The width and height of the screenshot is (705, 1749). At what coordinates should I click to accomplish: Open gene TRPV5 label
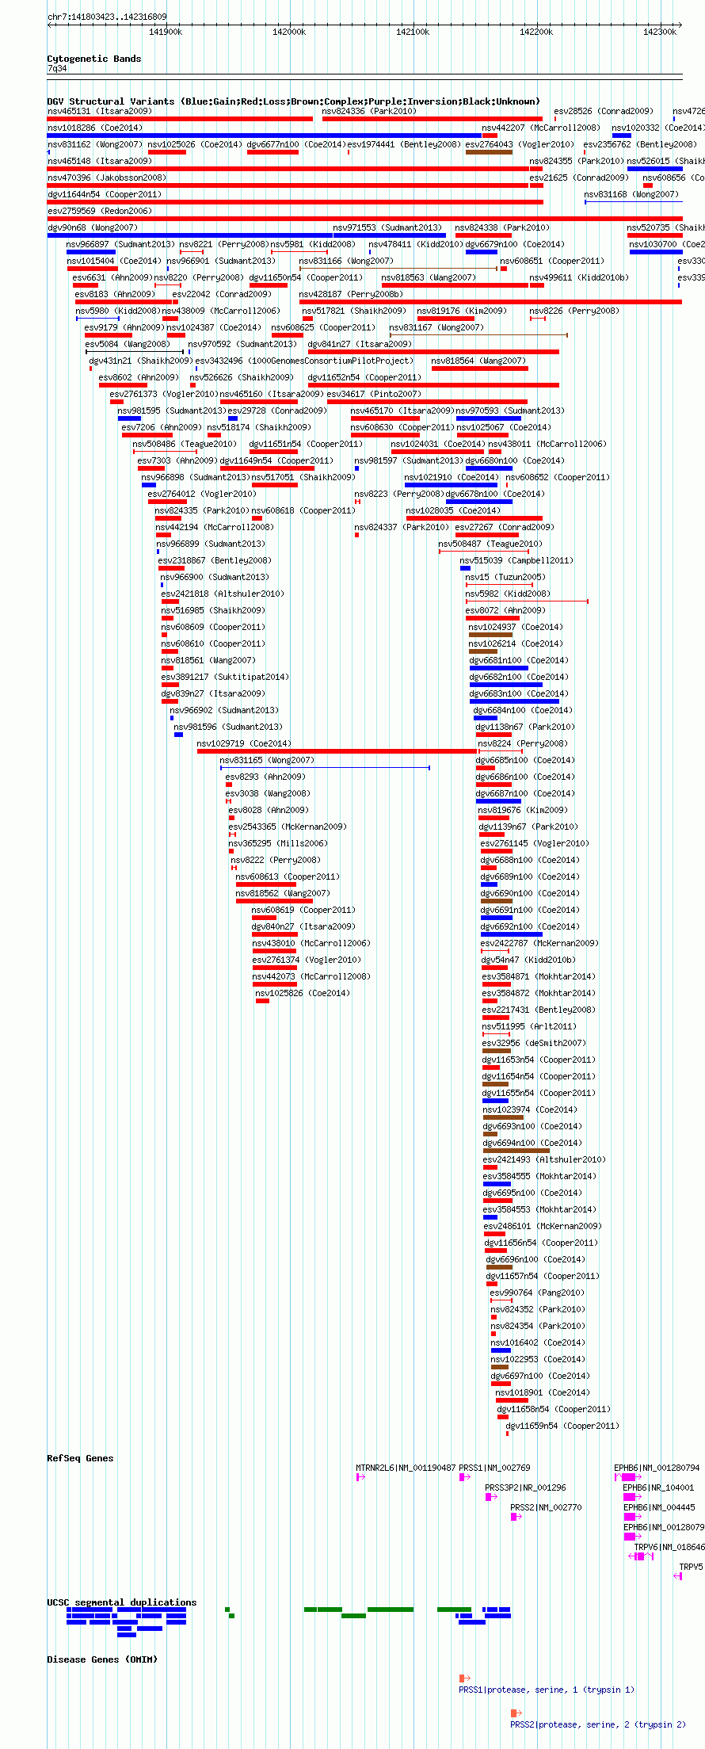(x=691, y=1567)
